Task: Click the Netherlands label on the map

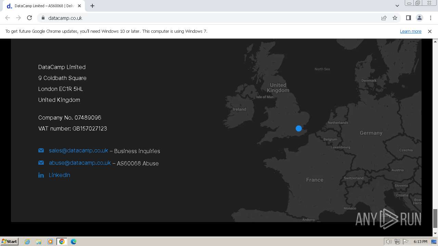Action: coord(338,123)
